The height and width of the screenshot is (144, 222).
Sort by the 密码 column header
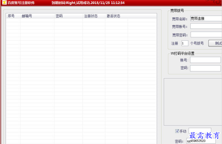(x=68, y=16)
